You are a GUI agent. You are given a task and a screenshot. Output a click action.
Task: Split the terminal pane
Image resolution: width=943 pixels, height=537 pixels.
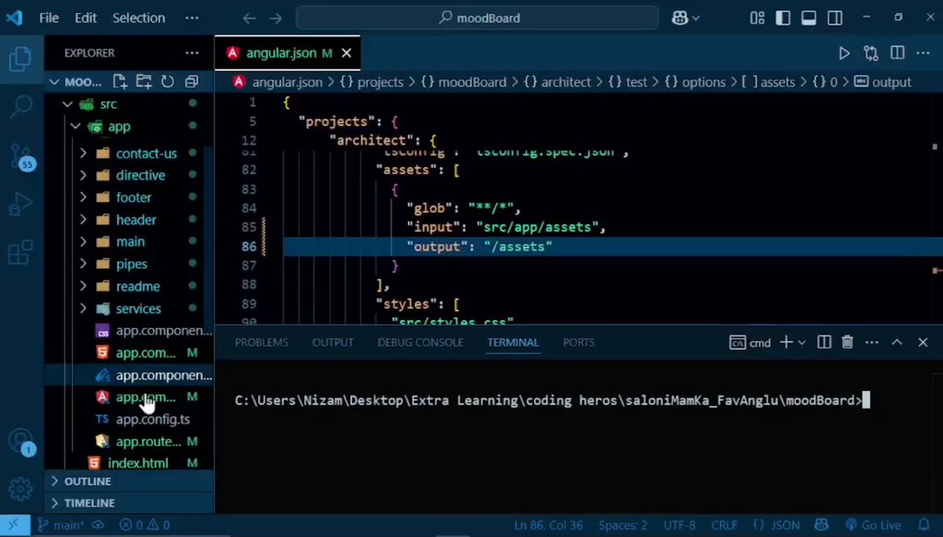pyautogui.click(x=824, y=342)
